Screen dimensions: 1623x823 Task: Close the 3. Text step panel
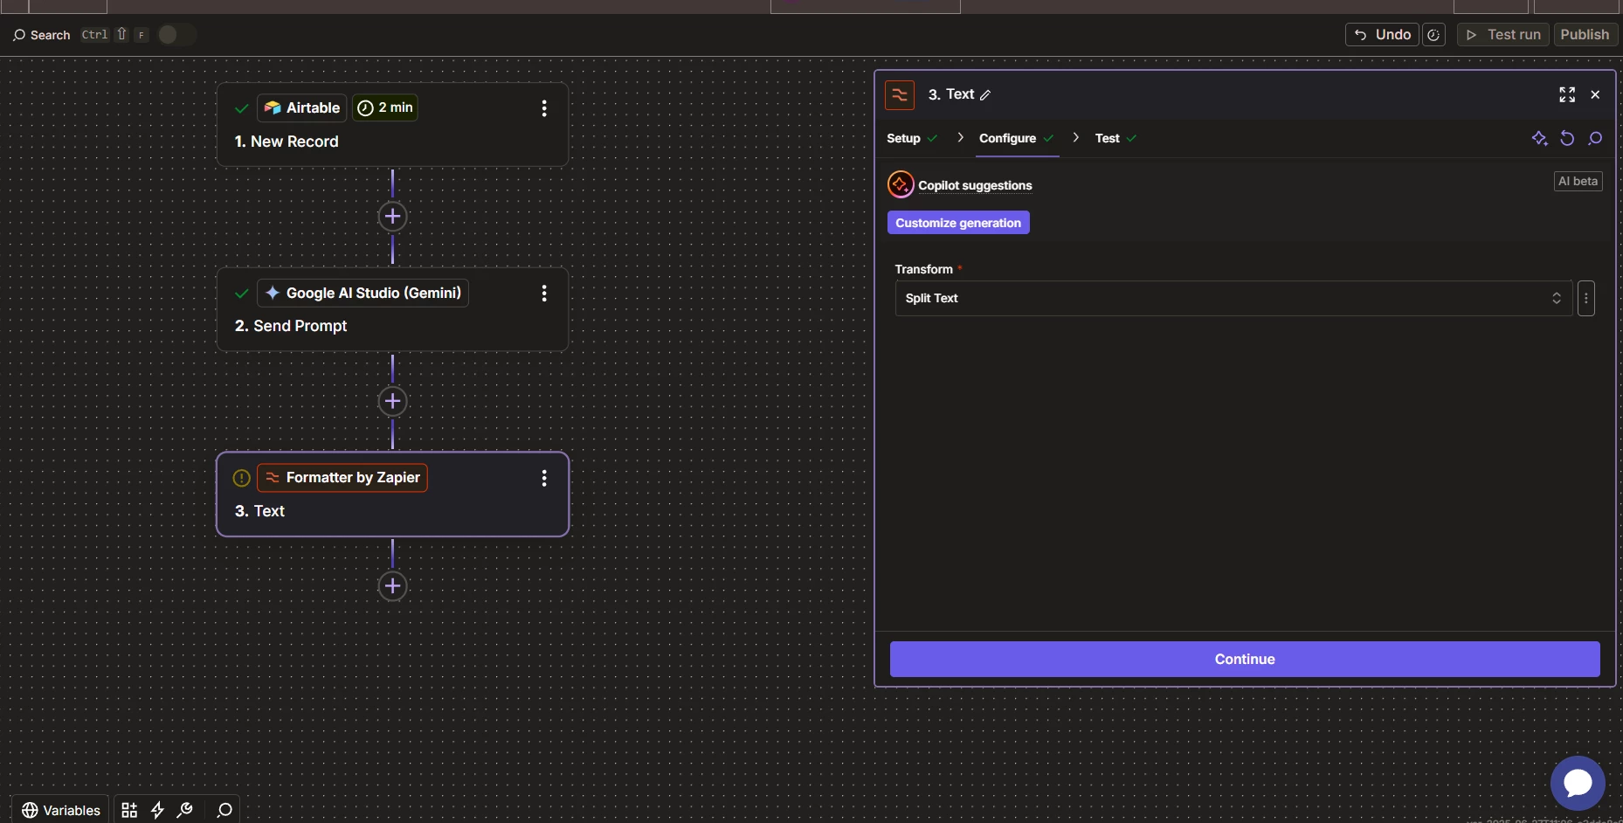(x=1595, y=94)
